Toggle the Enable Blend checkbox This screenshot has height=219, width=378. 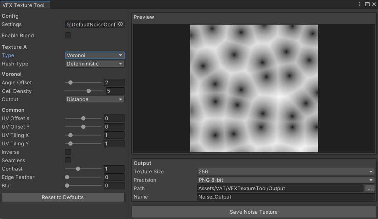click(x=68, y=36)
